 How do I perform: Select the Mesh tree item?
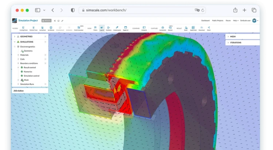coord(26,80)
